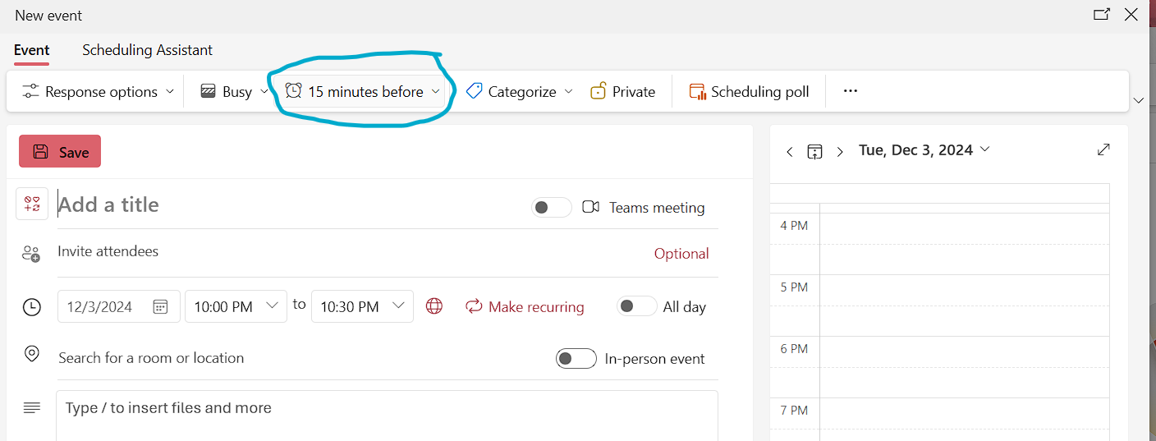Click the Categorize tag icon
The image size is (1156, 441).
pos(474,91)
